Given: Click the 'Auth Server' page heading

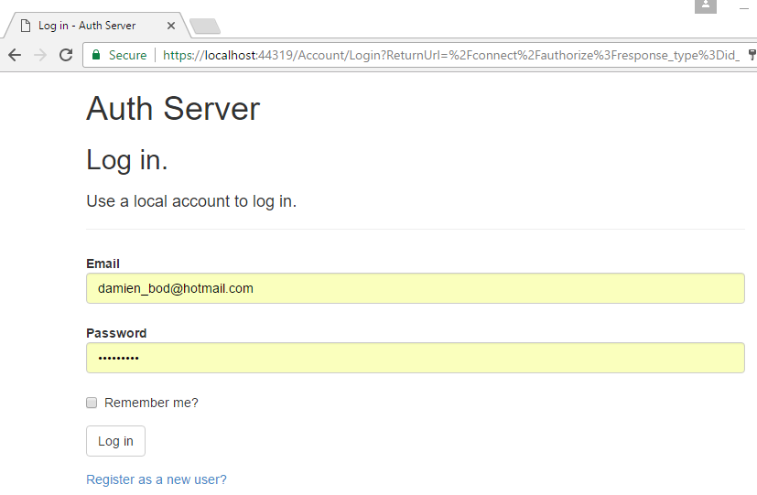Looking at the screenshot, I should tap(173, 109).
